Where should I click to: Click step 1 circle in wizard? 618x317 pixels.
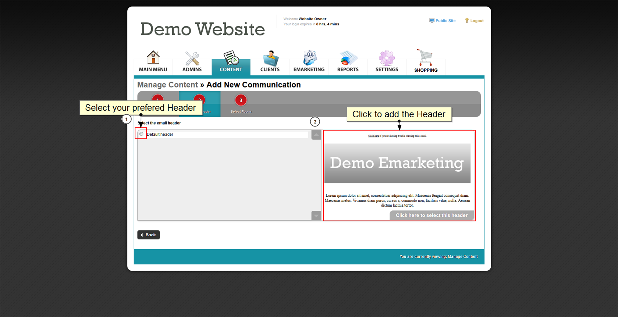pyautogui.click(x=158, y=98)
